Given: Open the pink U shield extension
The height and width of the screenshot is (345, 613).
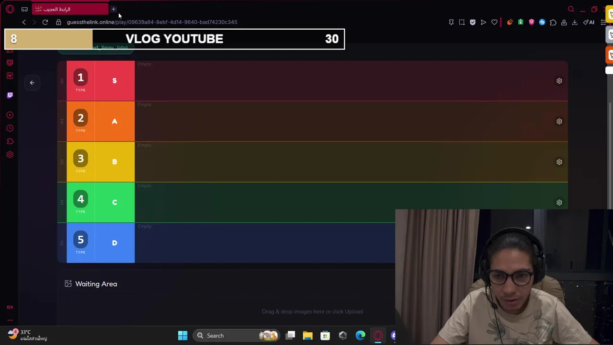Looking at the screenshot, I should (x=532, y=22).
